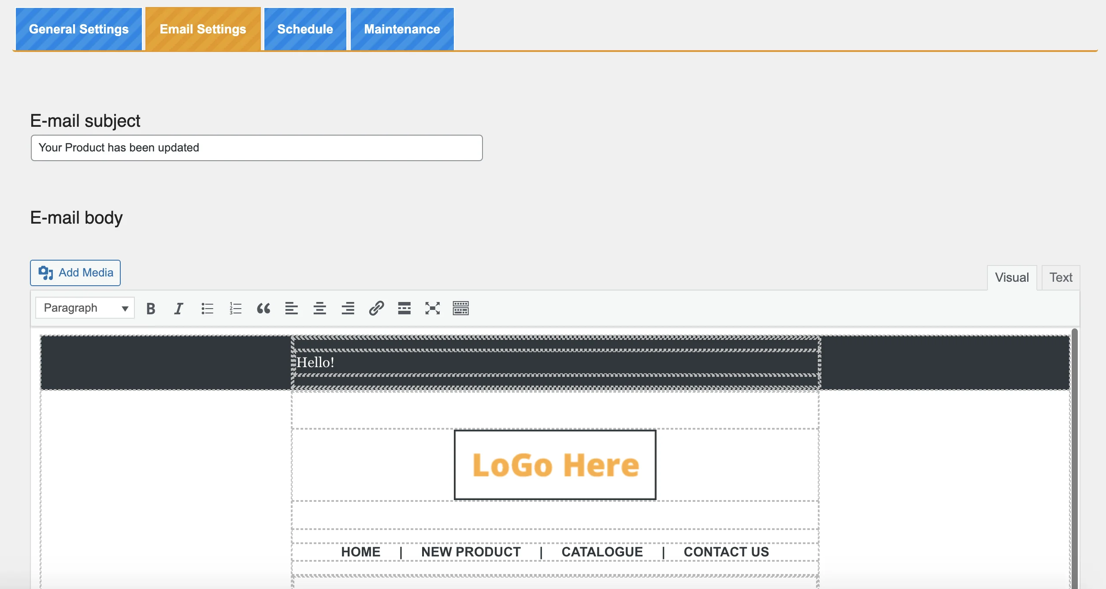The height and width of the screenshot is (589, 1106).
Task: Go to Maintenance tab
Action: [x=402, y=29]
